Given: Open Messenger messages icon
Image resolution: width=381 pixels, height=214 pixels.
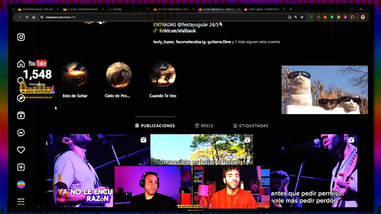Looking at the screenshot, I should (21, 133).
